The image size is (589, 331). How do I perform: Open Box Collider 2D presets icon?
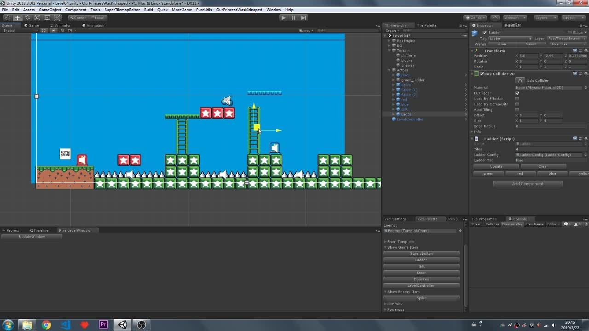tap(580, 74)
